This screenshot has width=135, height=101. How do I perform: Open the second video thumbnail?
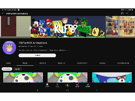point(67,77)
